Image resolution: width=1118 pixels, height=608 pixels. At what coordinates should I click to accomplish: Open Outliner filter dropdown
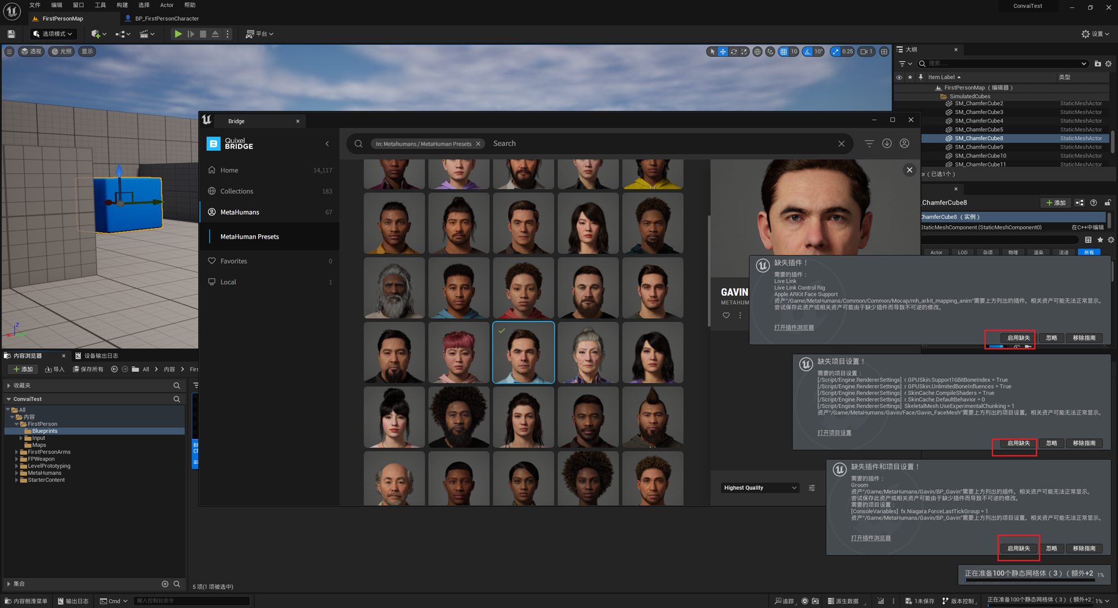[905, 64]
